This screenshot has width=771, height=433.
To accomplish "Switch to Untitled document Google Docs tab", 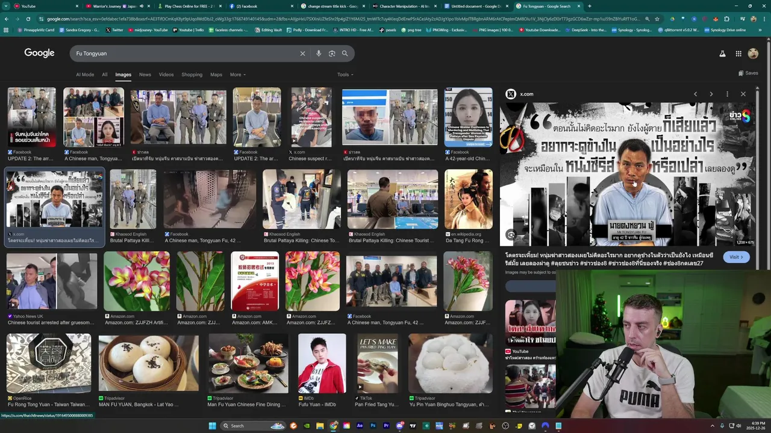I will point(476,6).
